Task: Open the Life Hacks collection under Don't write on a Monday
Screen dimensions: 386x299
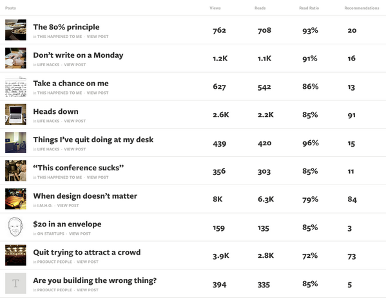Action: (x=48, y=65)
